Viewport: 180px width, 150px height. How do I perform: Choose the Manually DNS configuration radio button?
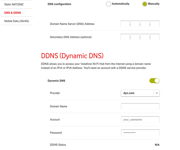(x=145, y=4)
